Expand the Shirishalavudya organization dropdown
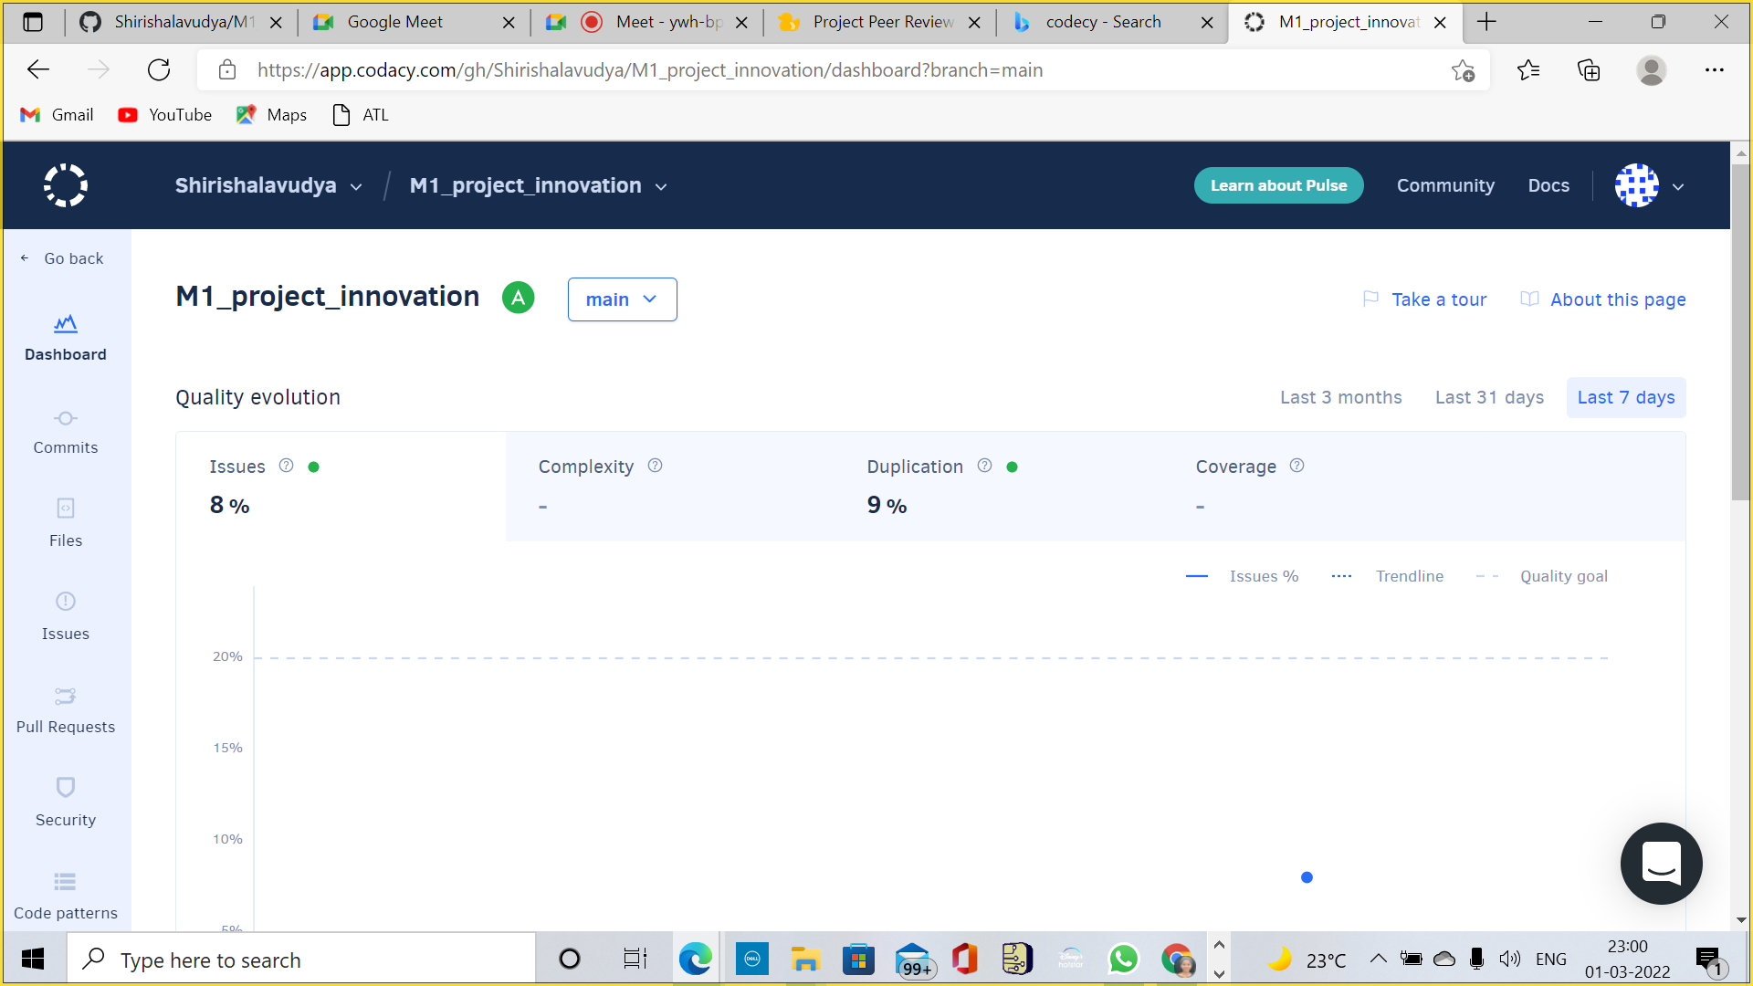1753x986 pixels. tap(268, 185)
